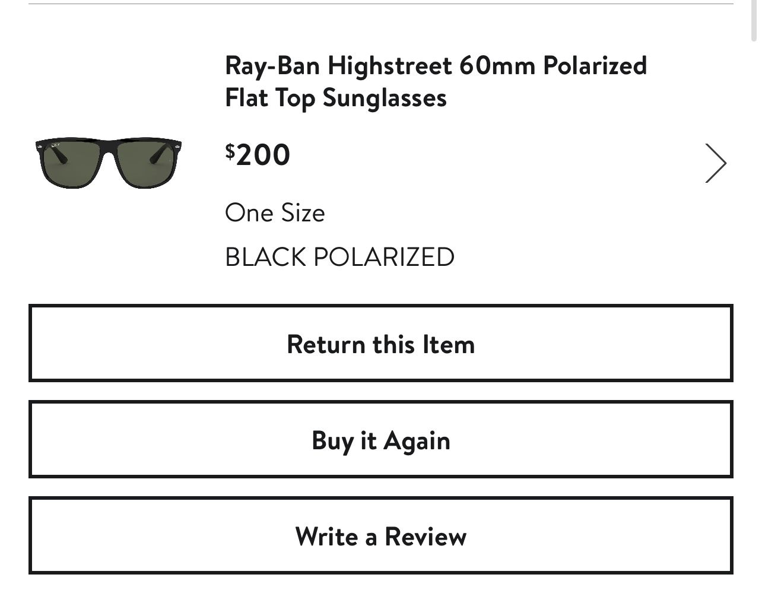
Task: Open the Write a Review button
Action: click(x=381, y=535)
